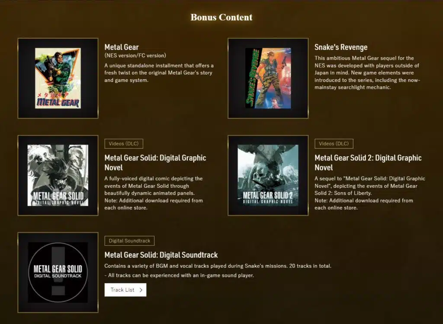
Task: Open Metal Gear Solid Digital Graphic Novel cover
Action: point(58,176)
